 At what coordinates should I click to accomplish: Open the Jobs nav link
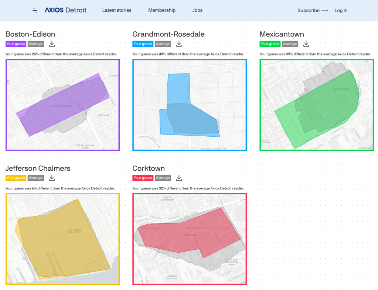pyautogui.click(x=197, y=10)
